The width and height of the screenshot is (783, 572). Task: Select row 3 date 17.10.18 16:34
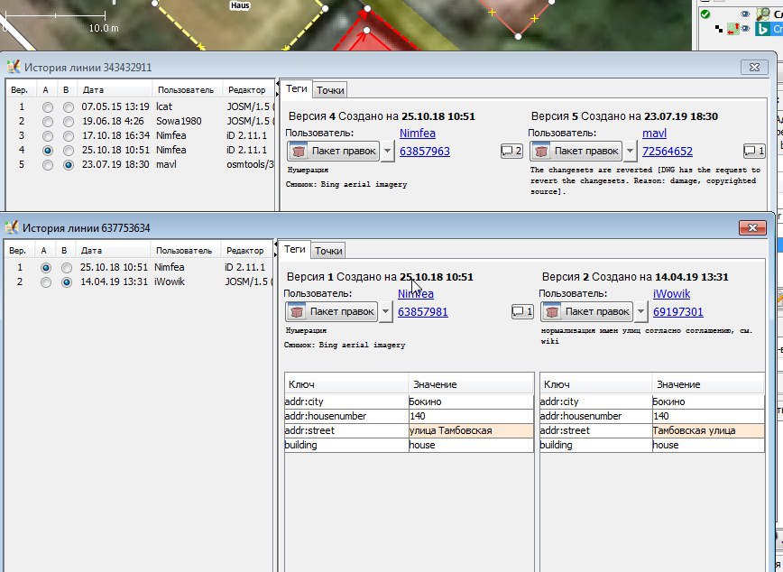(115, 136)
